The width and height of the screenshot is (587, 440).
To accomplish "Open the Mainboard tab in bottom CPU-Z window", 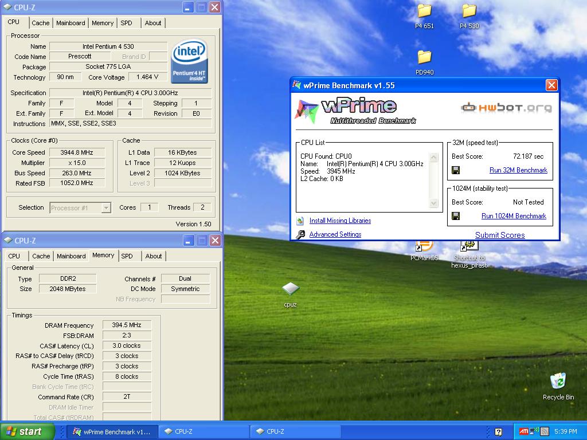I will coord(71,256).
